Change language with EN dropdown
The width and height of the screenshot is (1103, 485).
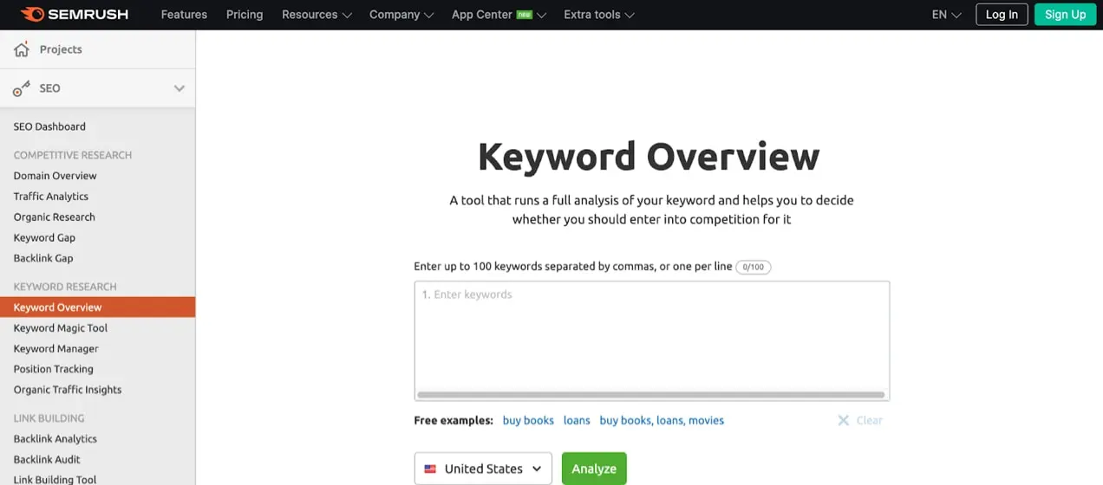point(947,15)
